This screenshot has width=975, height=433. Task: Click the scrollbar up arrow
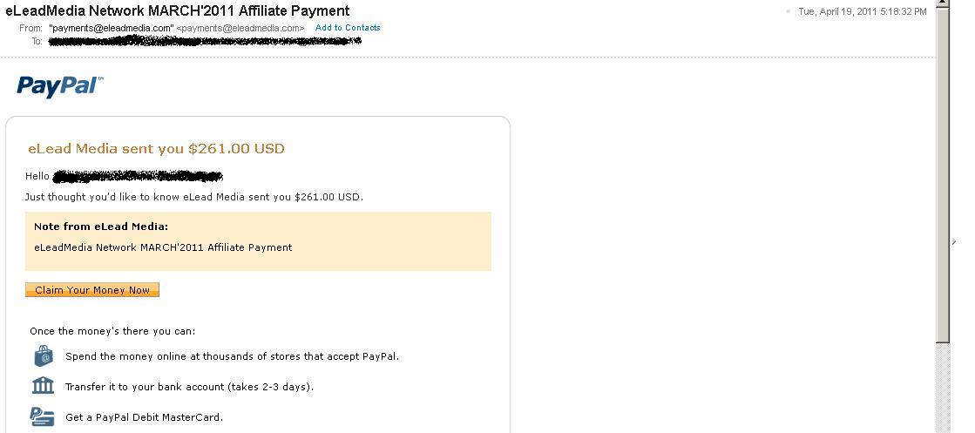[943, 5]
